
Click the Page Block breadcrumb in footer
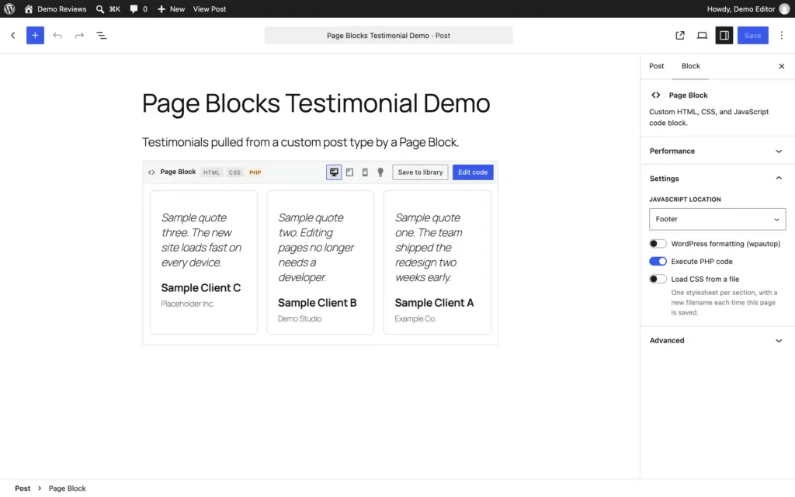[x=67, y=488]
